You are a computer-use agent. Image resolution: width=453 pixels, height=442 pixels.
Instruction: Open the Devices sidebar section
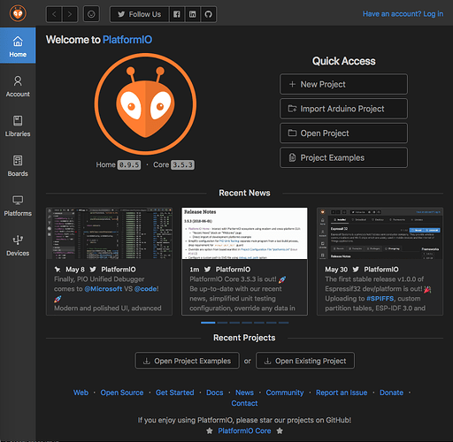tap(18, 246)
